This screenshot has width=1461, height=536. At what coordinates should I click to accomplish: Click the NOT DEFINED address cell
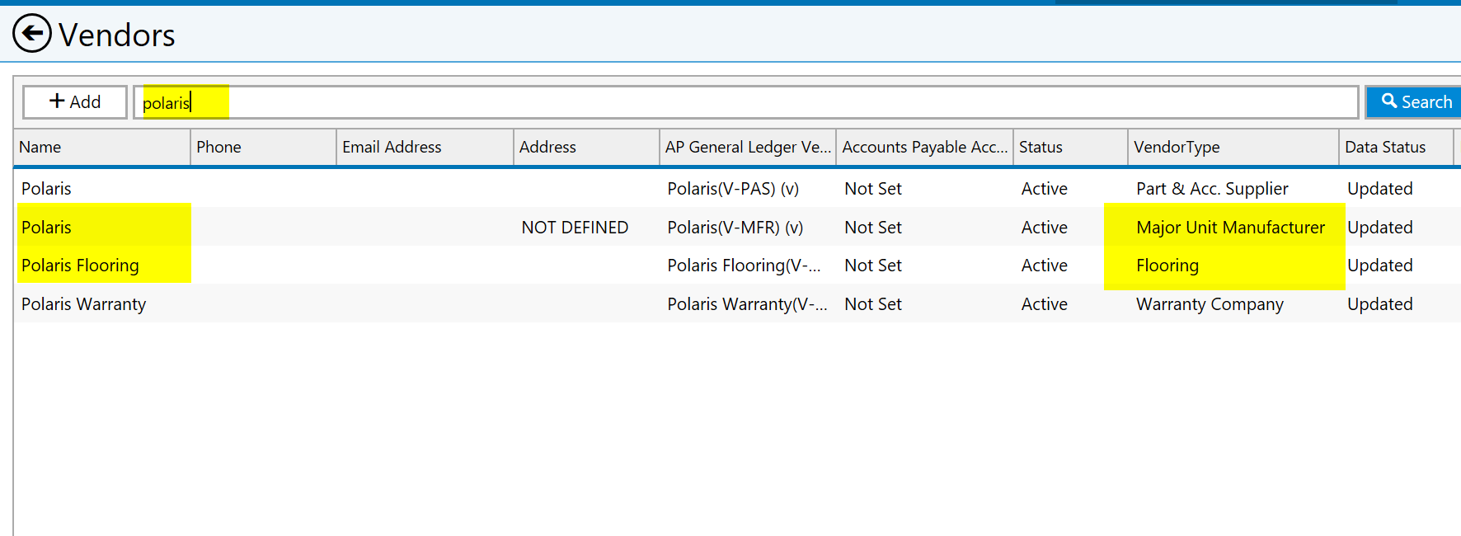pos(575,228)
